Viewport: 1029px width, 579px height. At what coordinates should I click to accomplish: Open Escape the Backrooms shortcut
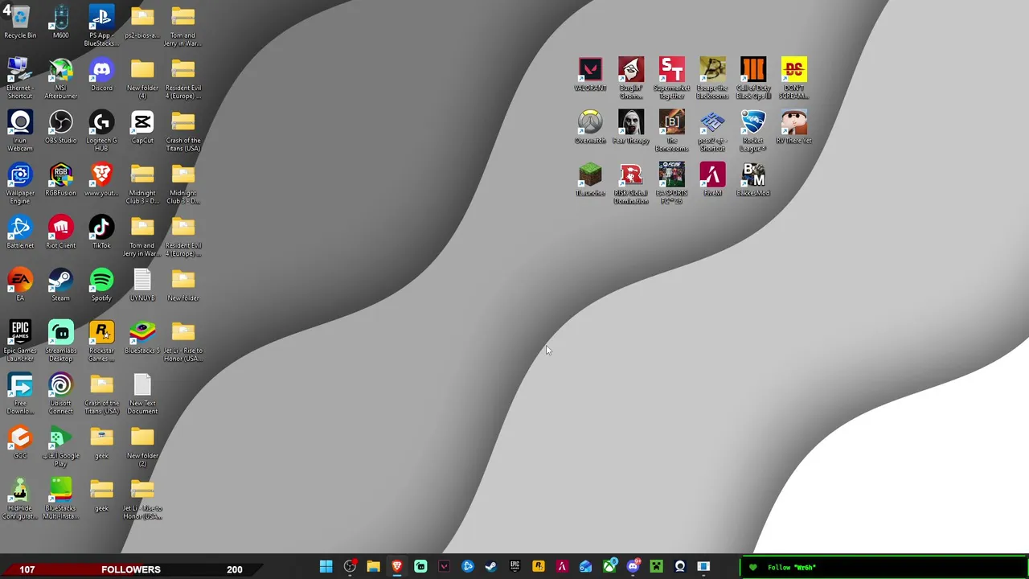tap(712, 78)
